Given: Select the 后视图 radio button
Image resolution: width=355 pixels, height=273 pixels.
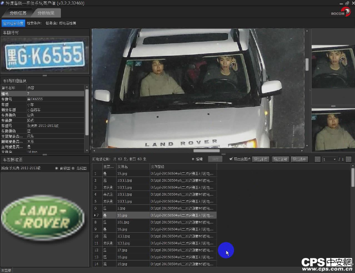Looking at the screenshot, I should click(x=73, y=169).
